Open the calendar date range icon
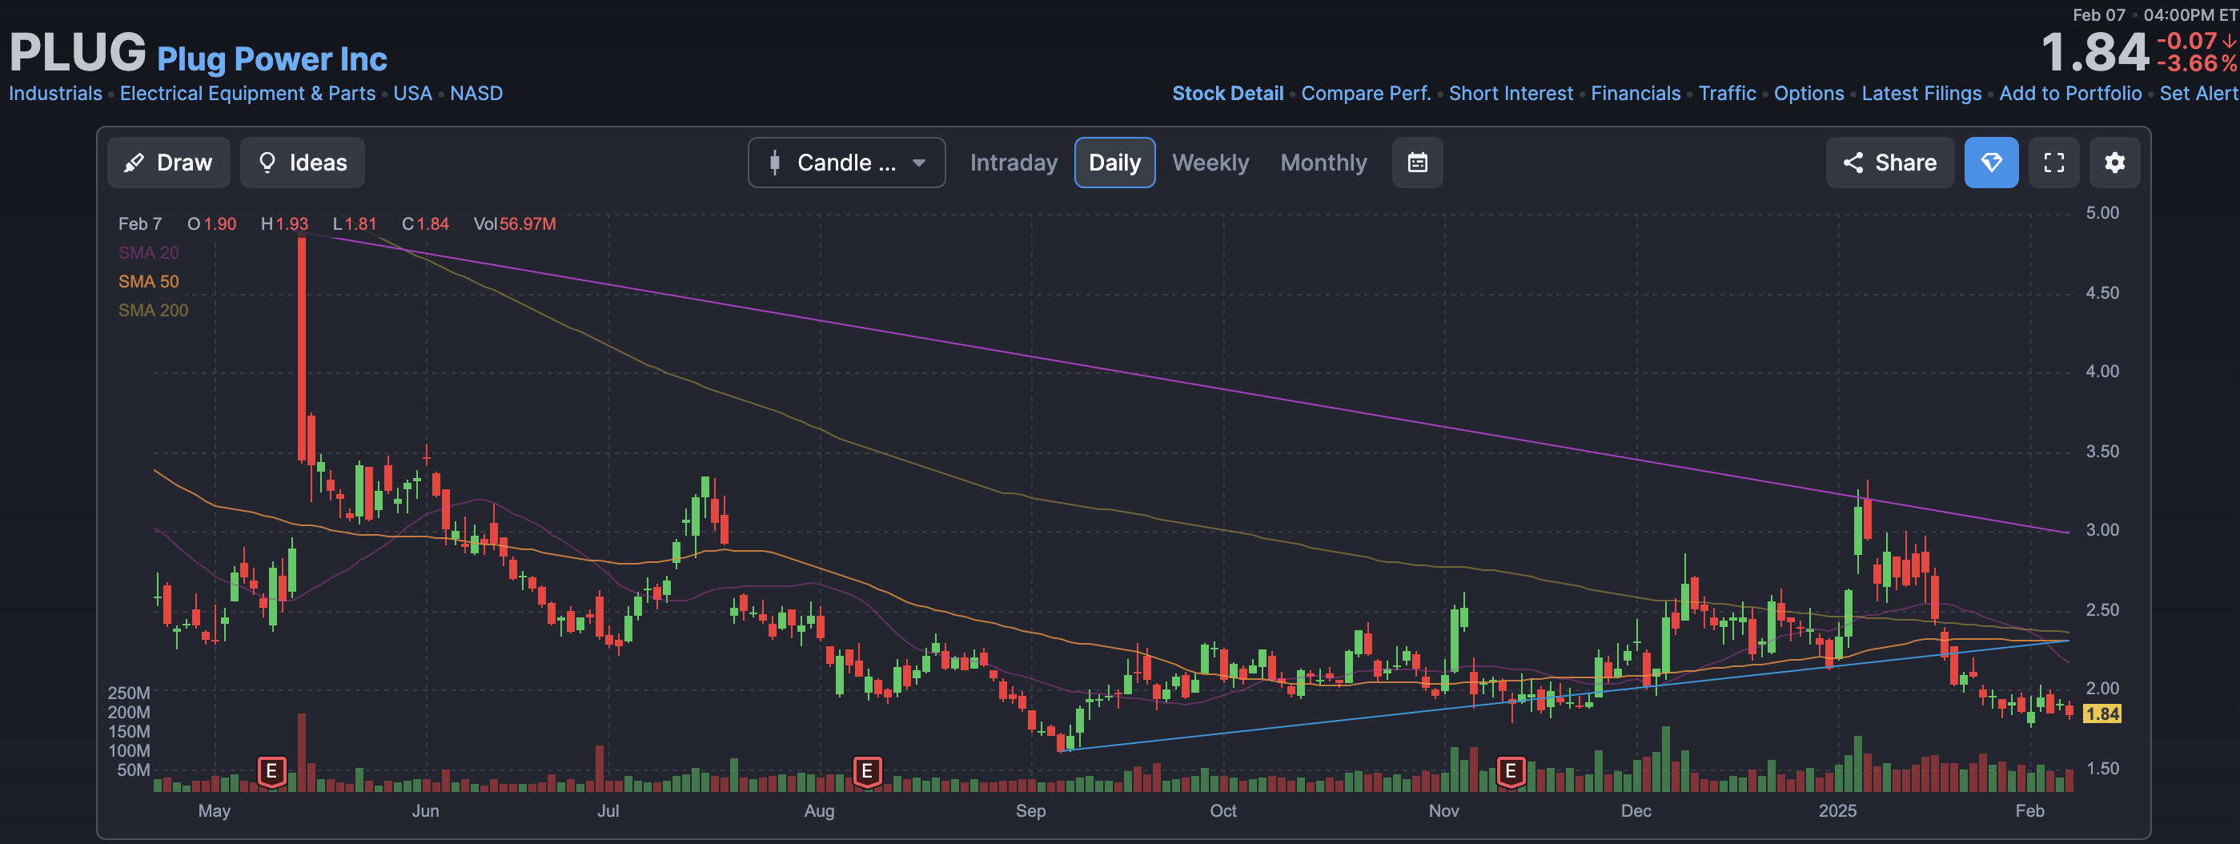Viewport: 2240px width, 844px height. [1416, 163]
